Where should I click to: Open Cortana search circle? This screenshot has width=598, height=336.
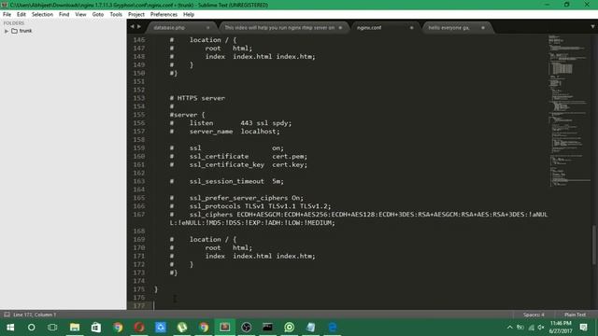click(x=31, y=328)
